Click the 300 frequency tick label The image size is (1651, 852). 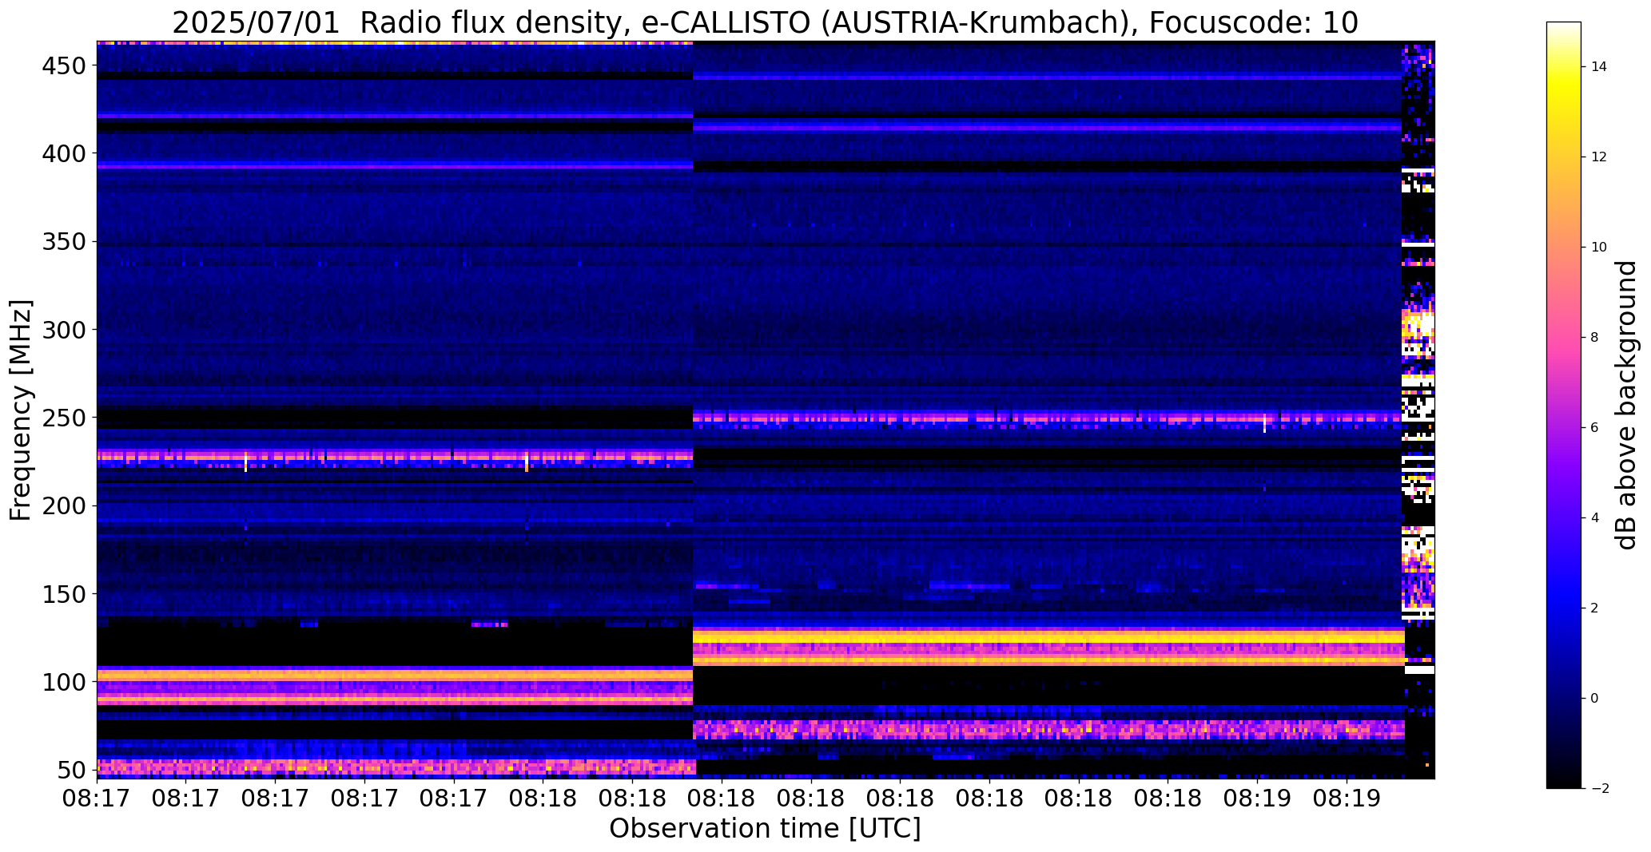[62, 329]
